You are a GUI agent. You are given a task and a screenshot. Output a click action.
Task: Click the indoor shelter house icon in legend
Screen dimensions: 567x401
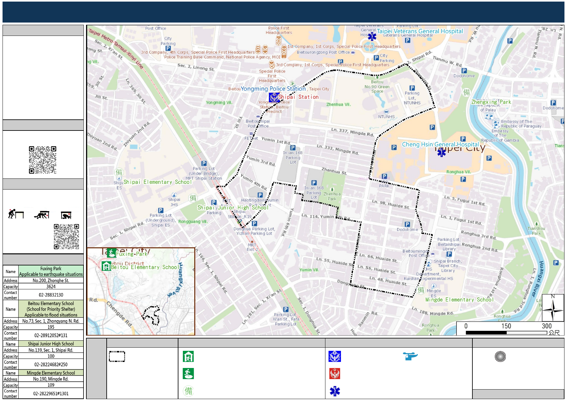(188, 357)
